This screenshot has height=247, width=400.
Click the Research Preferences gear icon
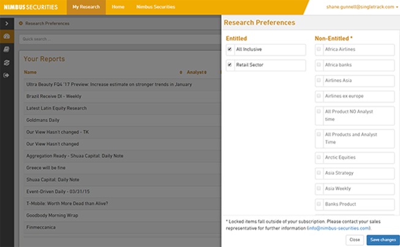click(x=21, y=24)
